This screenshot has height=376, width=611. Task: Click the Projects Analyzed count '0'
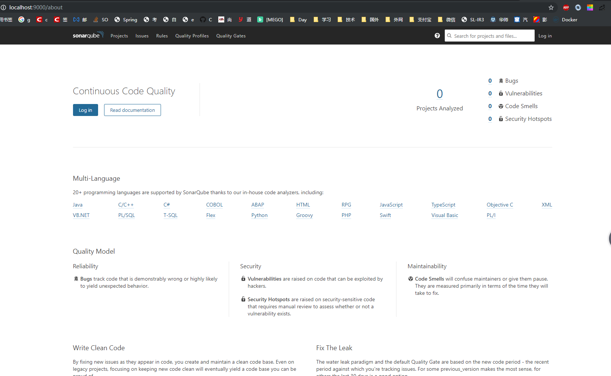coord(440,94)
